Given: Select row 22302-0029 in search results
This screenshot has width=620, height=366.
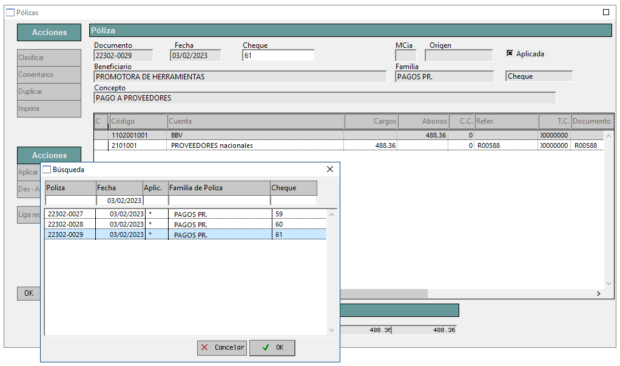Looking at the screenshot, I should (x=186, y=235).
